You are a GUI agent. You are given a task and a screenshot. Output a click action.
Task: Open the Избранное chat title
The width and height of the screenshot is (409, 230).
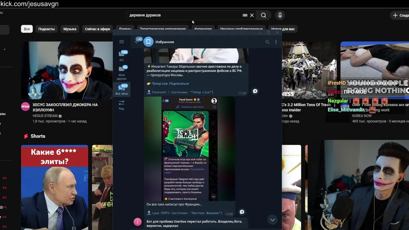pyautogui.click(x=165, y=42)
